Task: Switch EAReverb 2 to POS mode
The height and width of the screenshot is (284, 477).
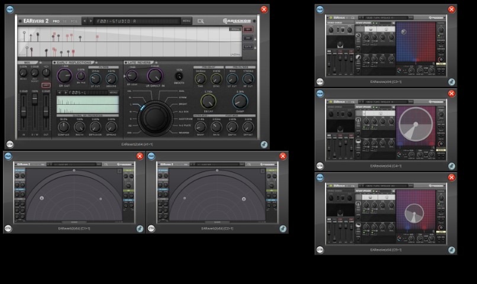Action: pos(73,21)
